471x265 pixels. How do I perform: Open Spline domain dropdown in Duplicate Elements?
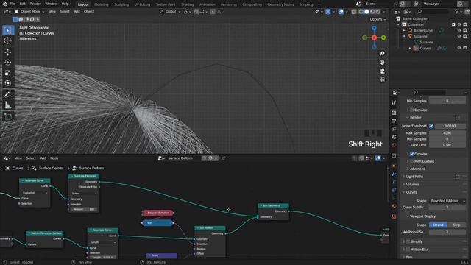coord(84,194)
